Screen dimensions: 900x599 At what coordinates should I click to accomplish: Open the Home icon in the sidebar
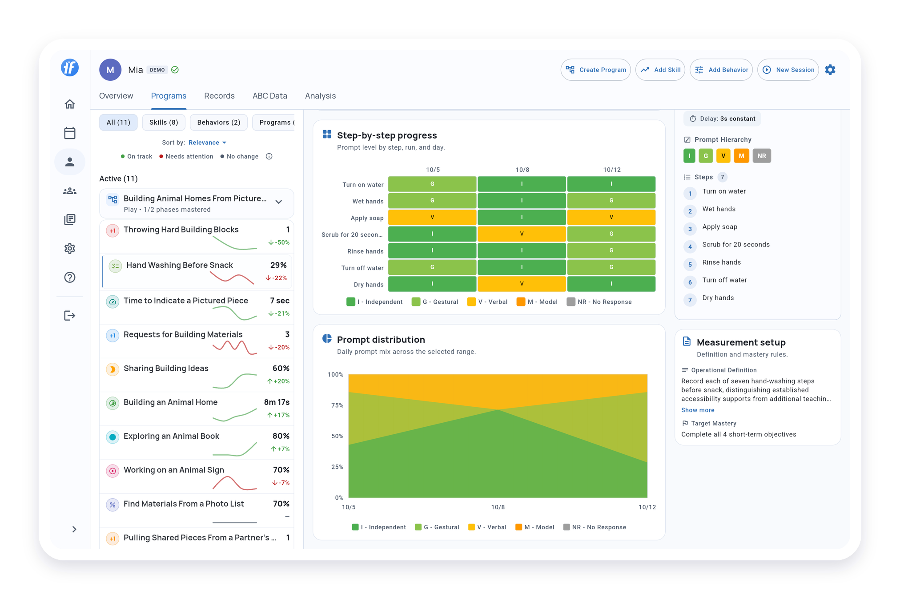[x=70, y=104]
